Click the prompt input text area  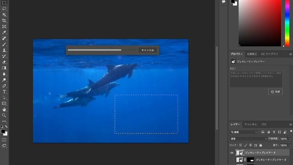click(x=256, y=79)
